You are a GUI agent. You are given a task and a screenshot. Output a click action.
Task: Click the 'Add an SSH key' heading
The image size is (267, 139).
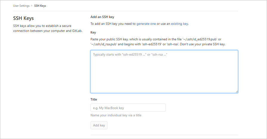102,17
